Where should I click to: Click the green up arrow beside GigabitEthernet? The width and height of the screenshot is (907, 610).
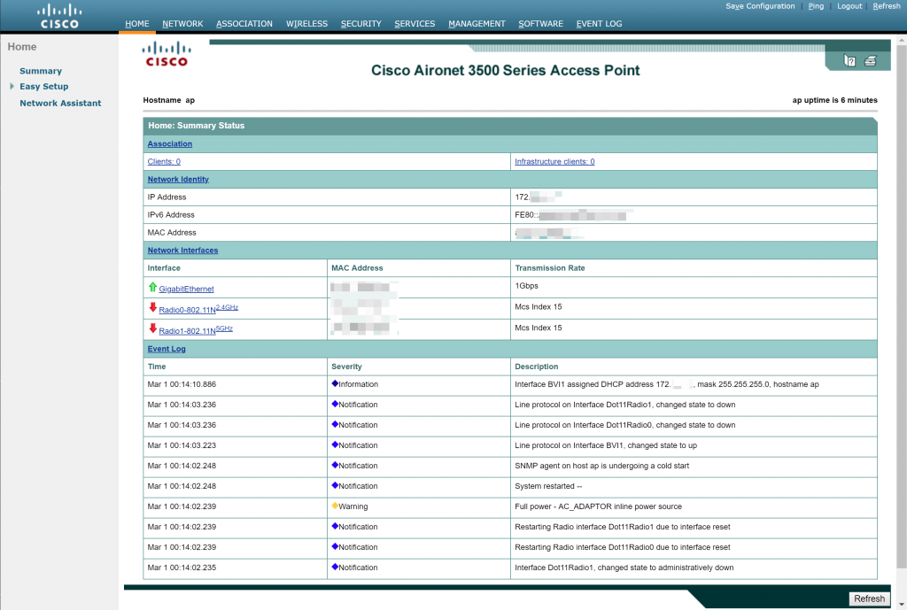click(152, 288)
